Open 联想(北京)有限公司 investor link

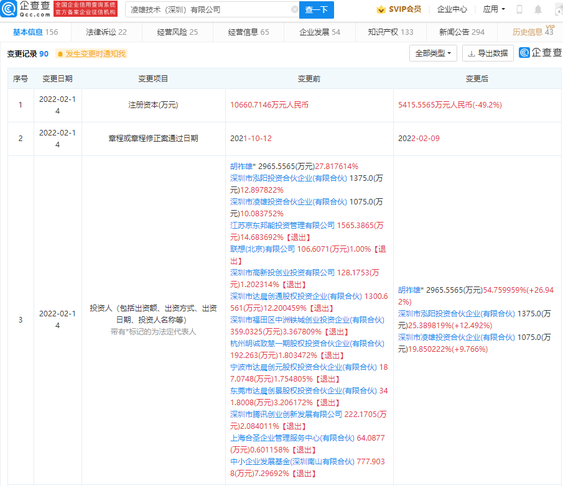pyautogui.click(x=262, y=249)
